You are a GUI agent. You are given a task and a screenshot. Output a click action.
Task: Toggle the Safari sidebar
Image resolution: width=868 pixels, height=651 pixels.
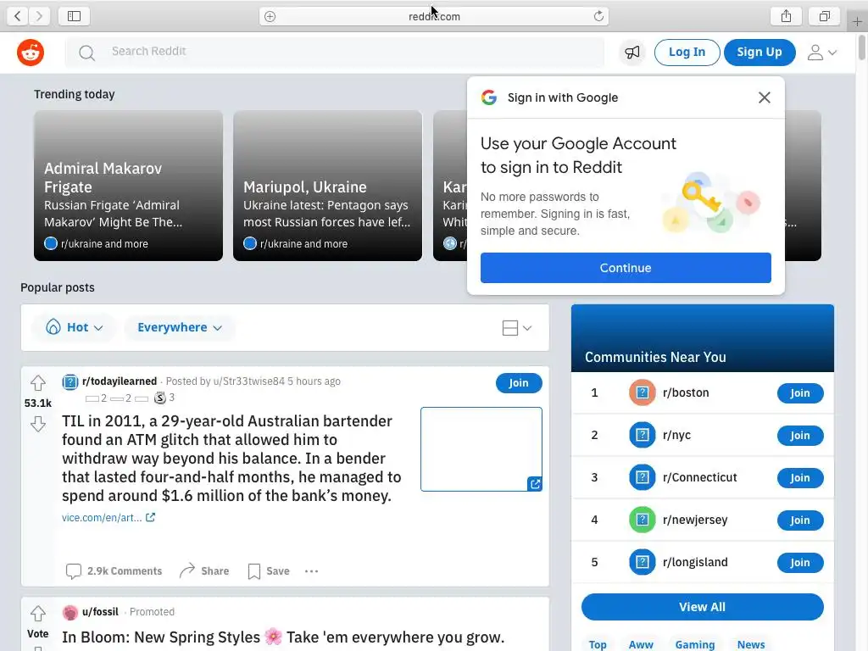(x=75, y=16)
